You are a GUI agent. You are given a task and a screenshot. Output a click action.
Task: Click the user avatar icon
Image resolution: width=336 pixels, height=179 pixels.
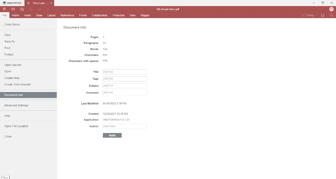pyautogui.click(x=331, y=9)
